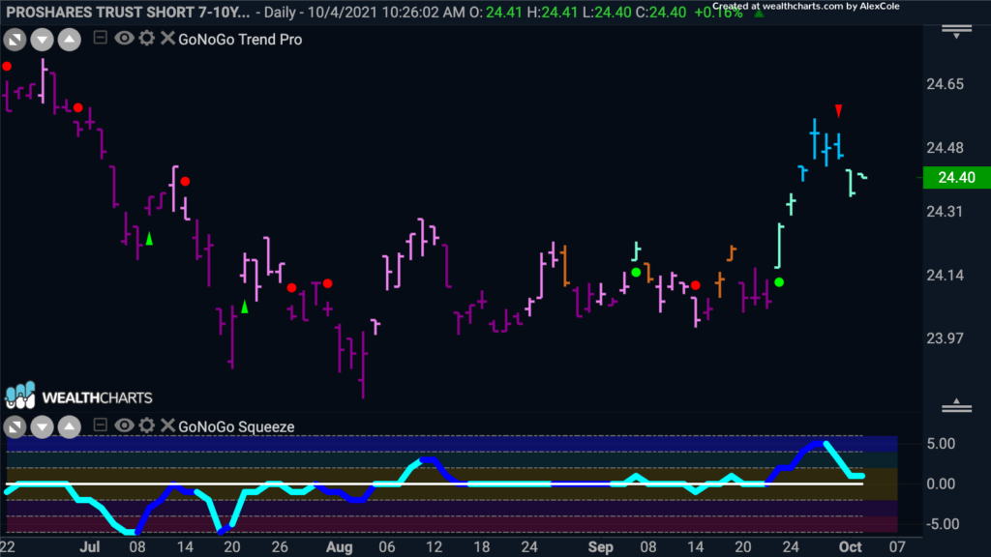Toggle visibility of GoNoGo Squeeze
Image resolution: width=991 pixels, height=557 pixels.
tap(124, 425)
